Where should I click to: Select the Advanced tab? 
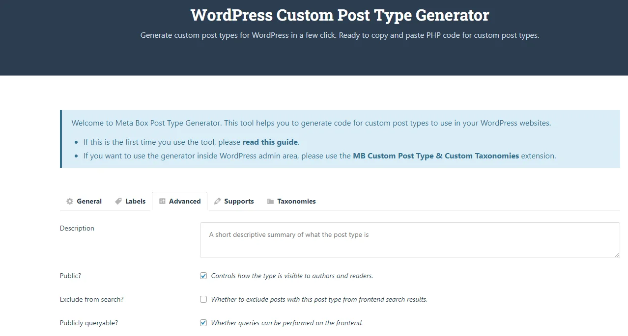[180, 201]
